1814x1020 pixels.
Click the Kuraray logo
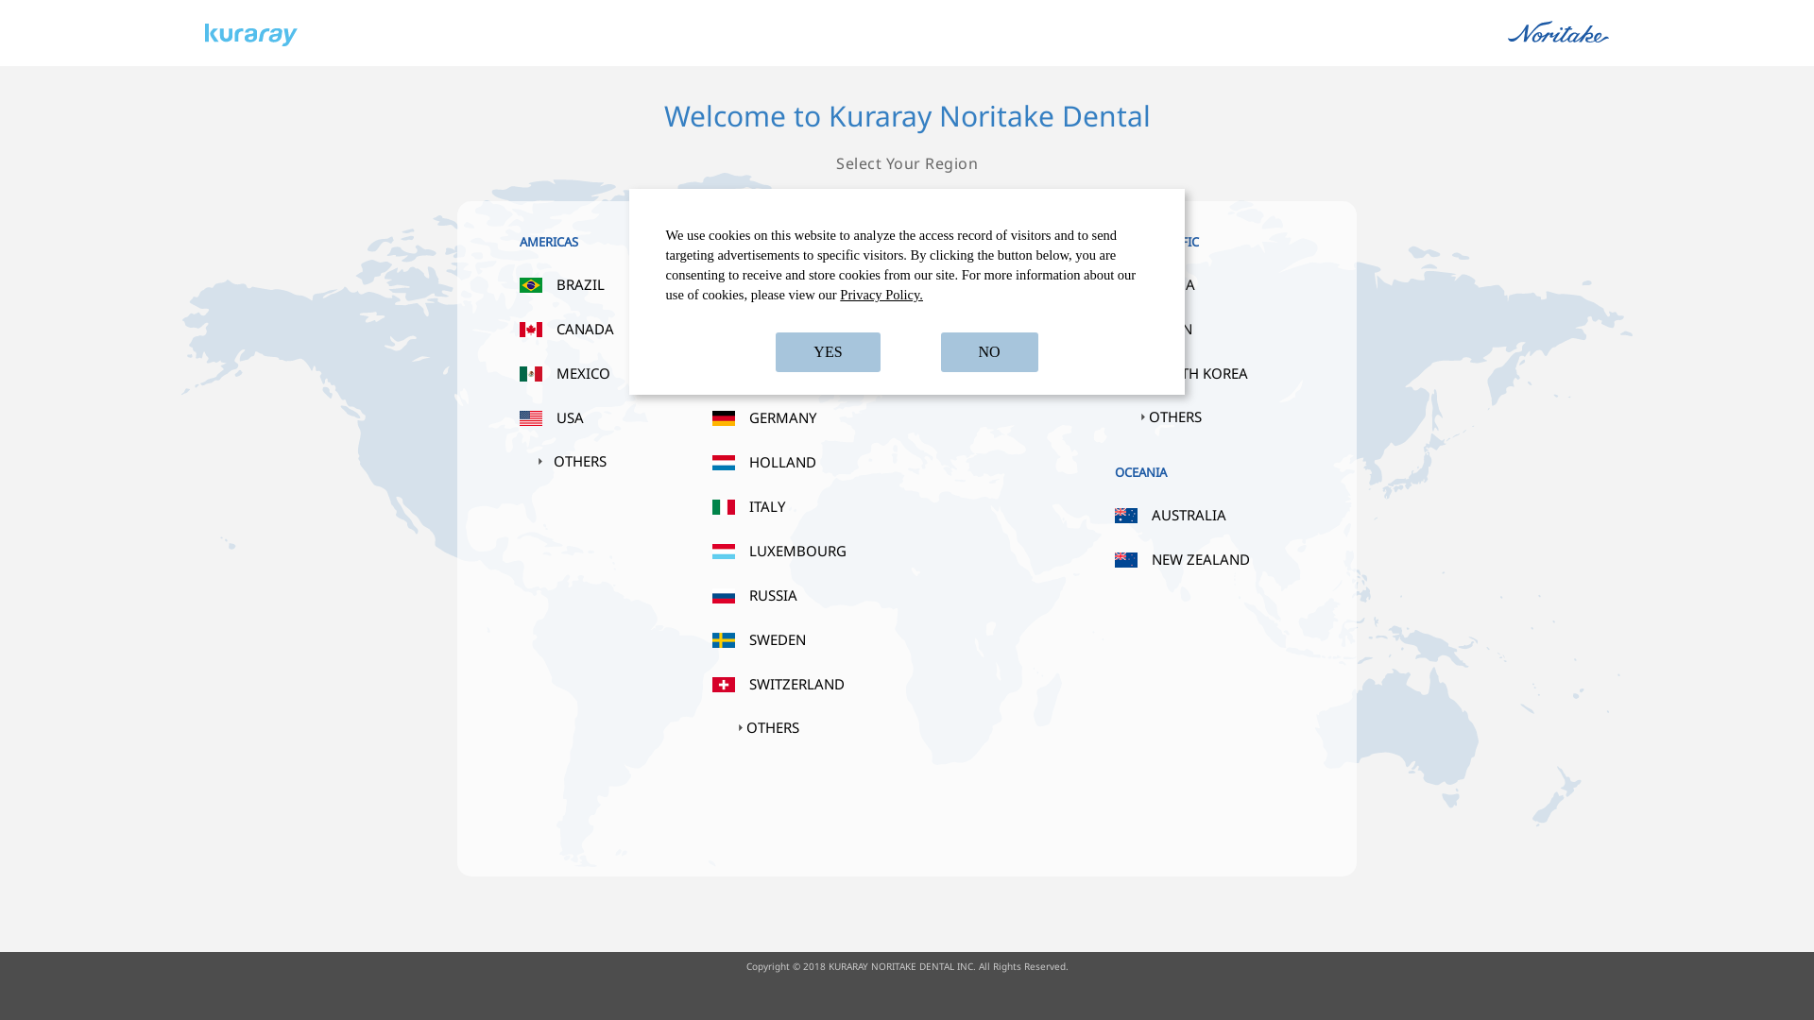click(250, 35)
